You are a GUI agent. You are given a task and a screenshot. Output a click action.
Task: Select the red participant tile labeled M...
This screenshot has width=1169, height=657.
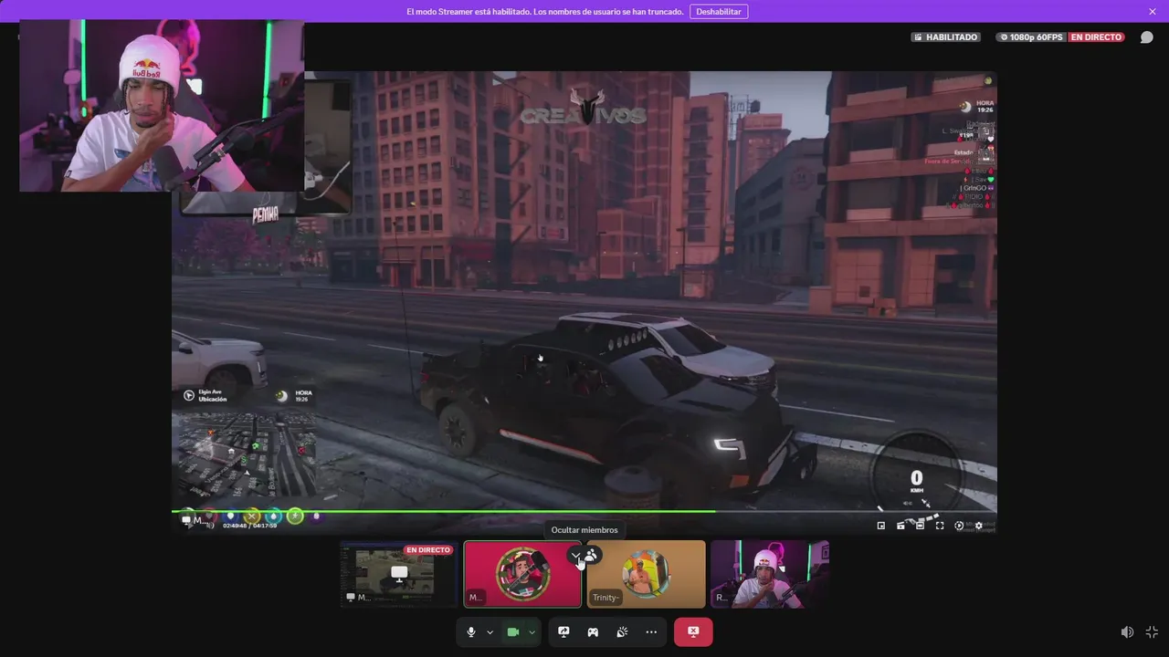pyautogui.click(x=522, y=574)
